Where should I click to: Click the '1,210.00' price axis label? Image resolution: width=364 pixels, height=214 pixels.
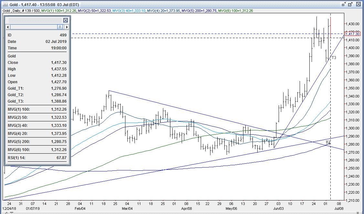point(352,200)
